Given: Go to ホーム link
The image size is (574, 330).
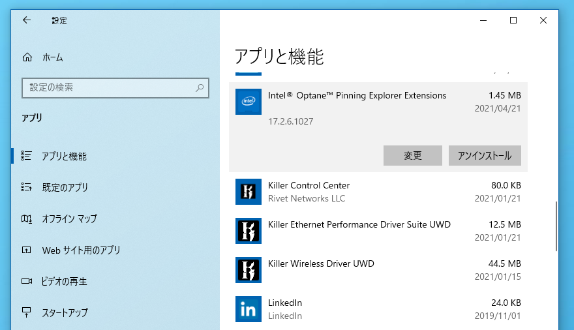Looking at the screenshot, I should [x=53, y=57].
